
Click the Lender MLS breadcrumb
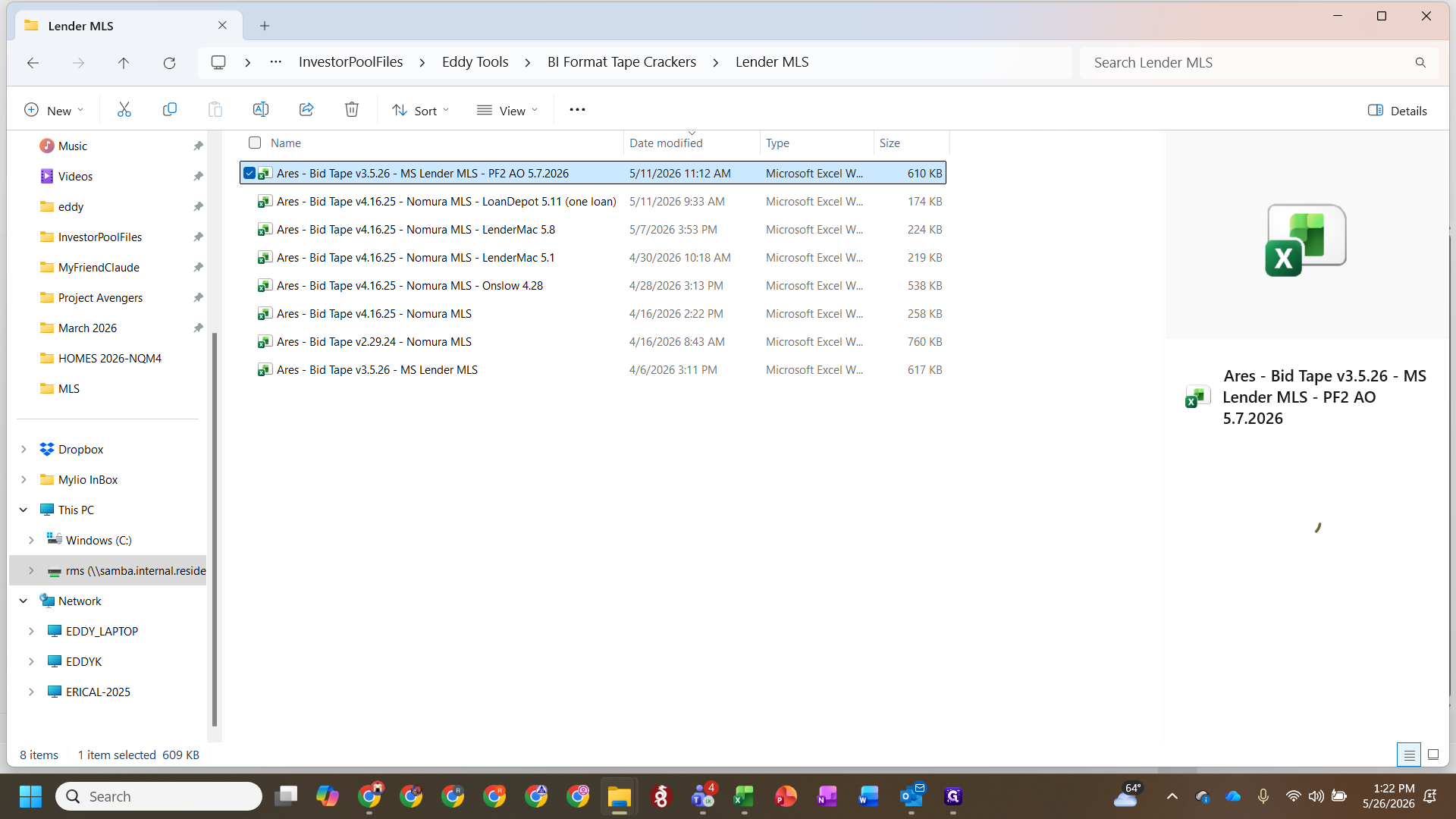point(772,62)
